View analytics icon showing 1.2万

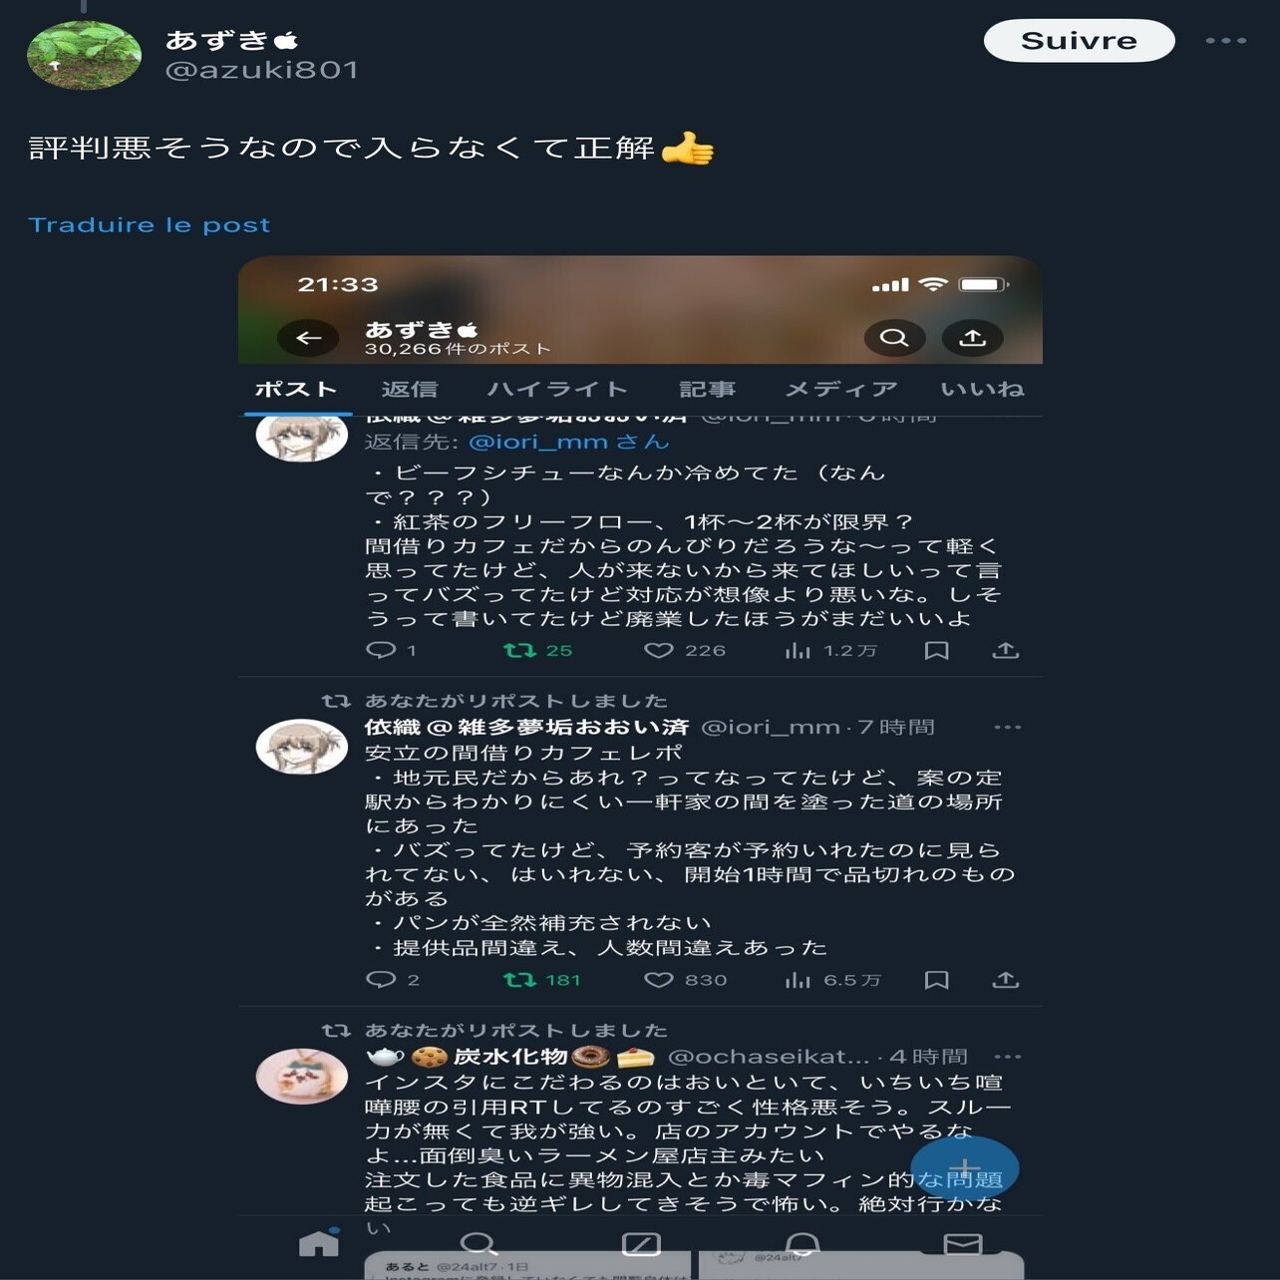point(798,650)
